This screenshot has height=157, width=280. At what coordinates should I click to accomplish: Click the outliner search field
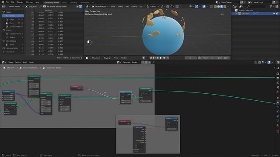pyautogui.click(x=256, y=7)
